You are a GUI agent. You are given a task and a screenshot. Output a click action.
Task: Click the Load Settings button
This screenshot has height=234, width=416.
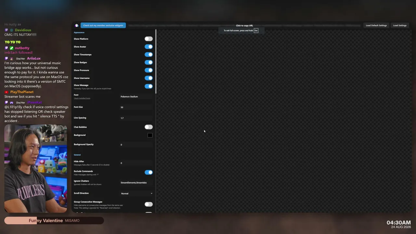point(400,25)
